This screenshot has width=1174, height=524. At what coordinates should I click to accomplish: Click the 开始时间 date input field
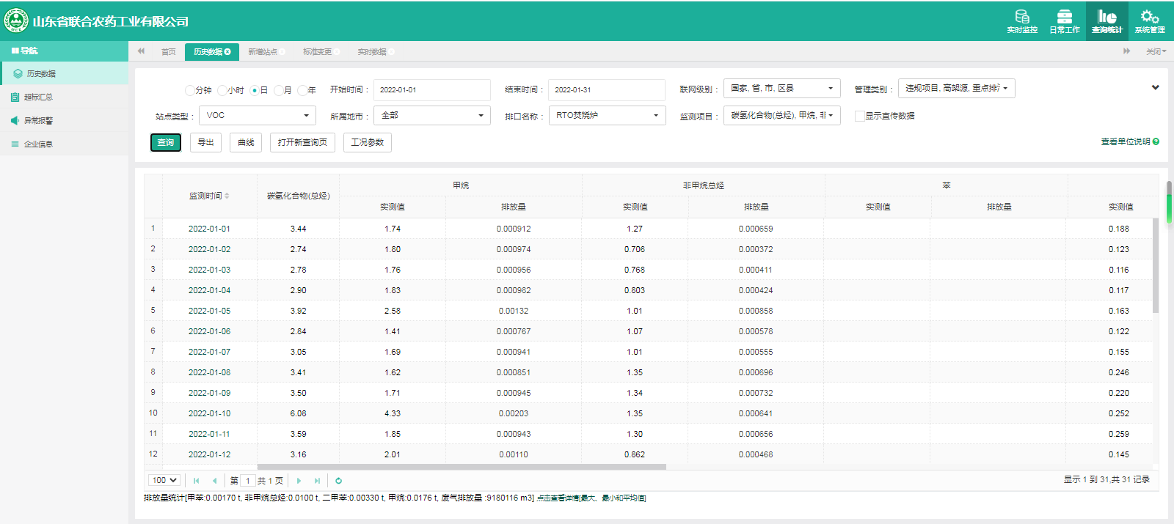(x=431, y=89)
